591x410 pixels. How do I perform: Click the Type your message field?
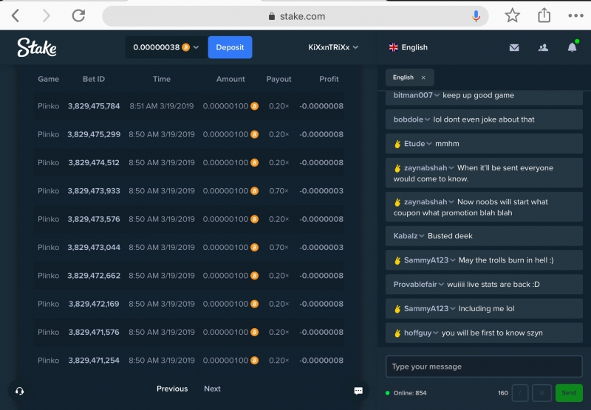tap(484, 366)
